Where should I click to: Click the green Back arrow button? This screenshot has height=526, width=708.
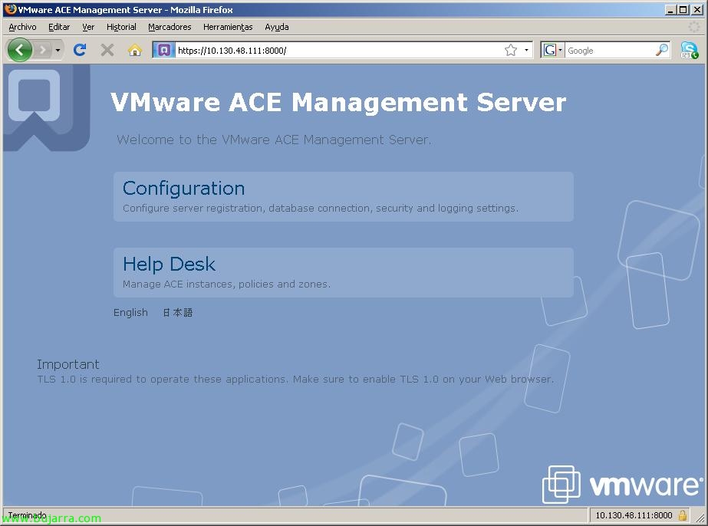point(19,50)
